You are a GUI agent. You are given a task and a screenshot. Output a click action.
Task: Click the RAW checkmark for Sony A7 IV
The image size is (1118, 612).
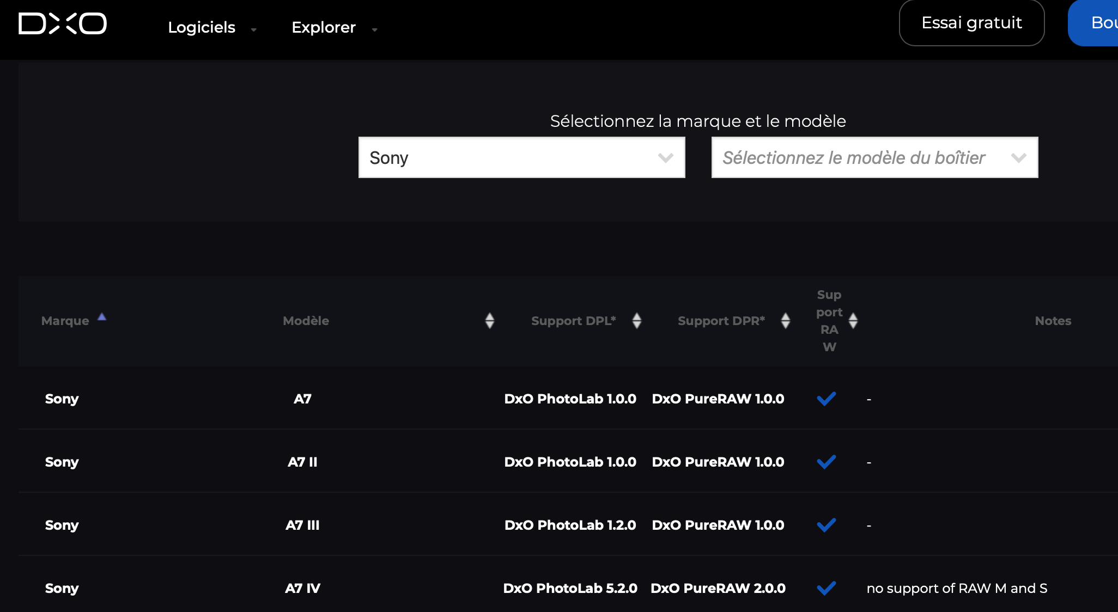(x=826, y=588)
